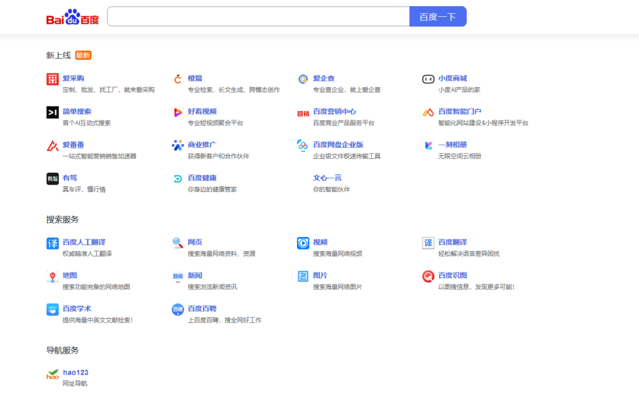Select the 地图 map pin icon
This screenshot has height=401, width=639.
coord(53,276)
